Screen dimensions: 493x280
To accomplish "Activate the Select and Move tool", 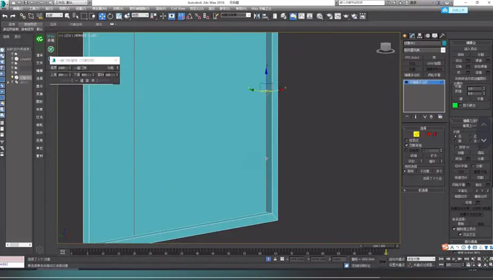I will pyautogui.click(x=102, y=16).
